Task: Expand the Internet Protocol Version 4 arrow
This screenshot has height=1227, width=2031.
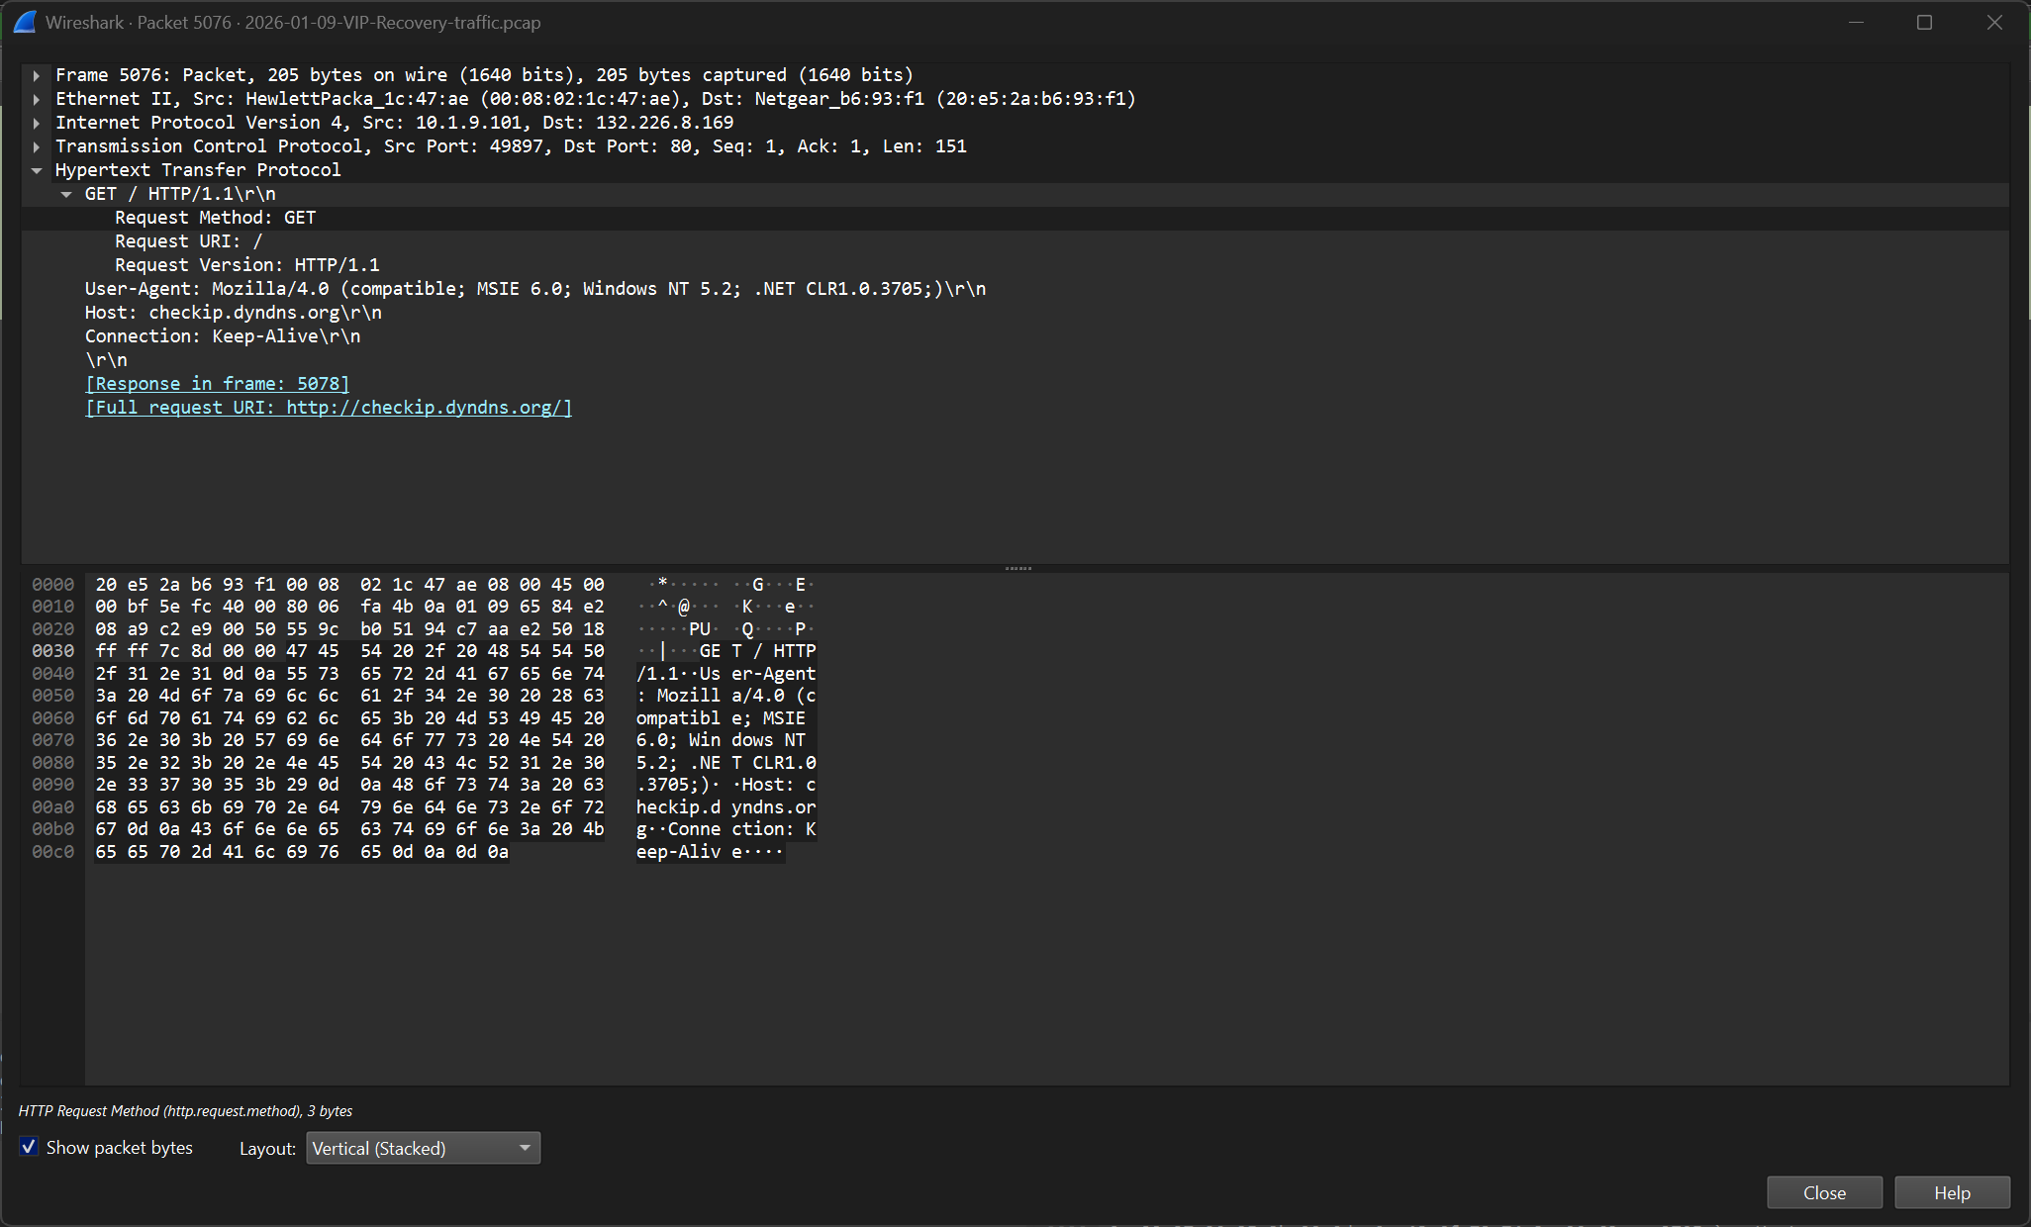Action: [x=37, y=123]
